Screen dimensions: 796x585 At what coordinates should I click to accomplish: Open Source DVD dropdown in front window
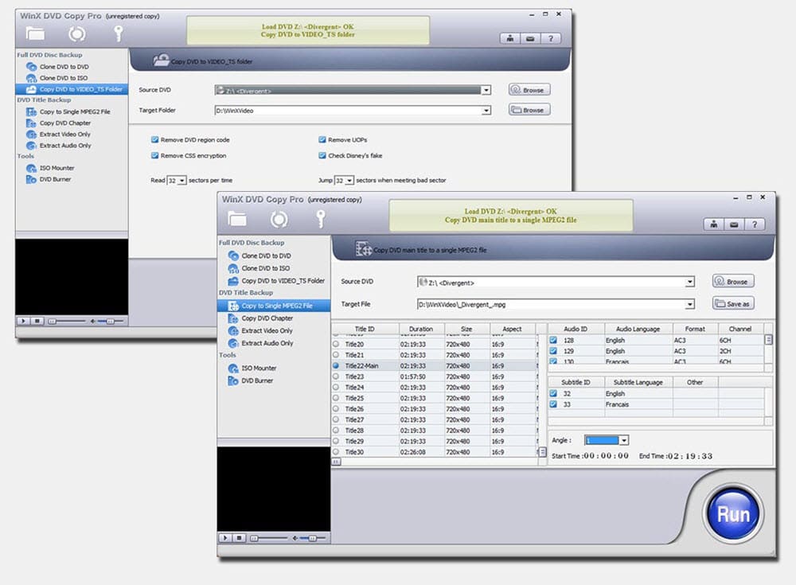pos(689,283)
